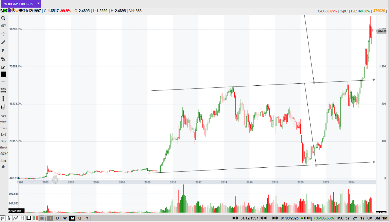Open the black drawing color swatch
Viewport: 389px width, 222px height.
click(x=3, y=74)
